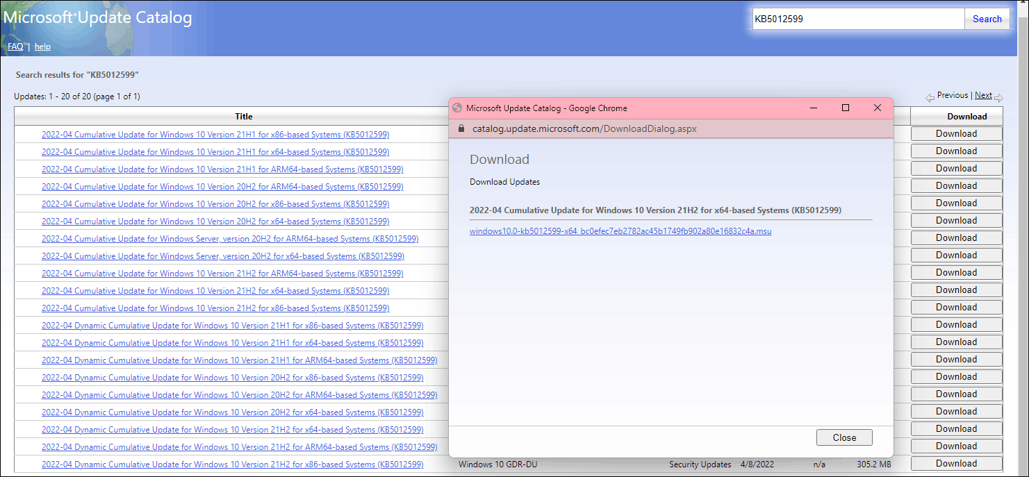Sort results by Title column header
Image resolution: width=1029 pixels, height=477 pixels.
point(244,117)
